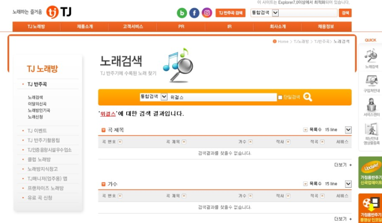Click the TJ노래방 breadcrumb link
382x223 pixels.
click(x=301, y=41)
